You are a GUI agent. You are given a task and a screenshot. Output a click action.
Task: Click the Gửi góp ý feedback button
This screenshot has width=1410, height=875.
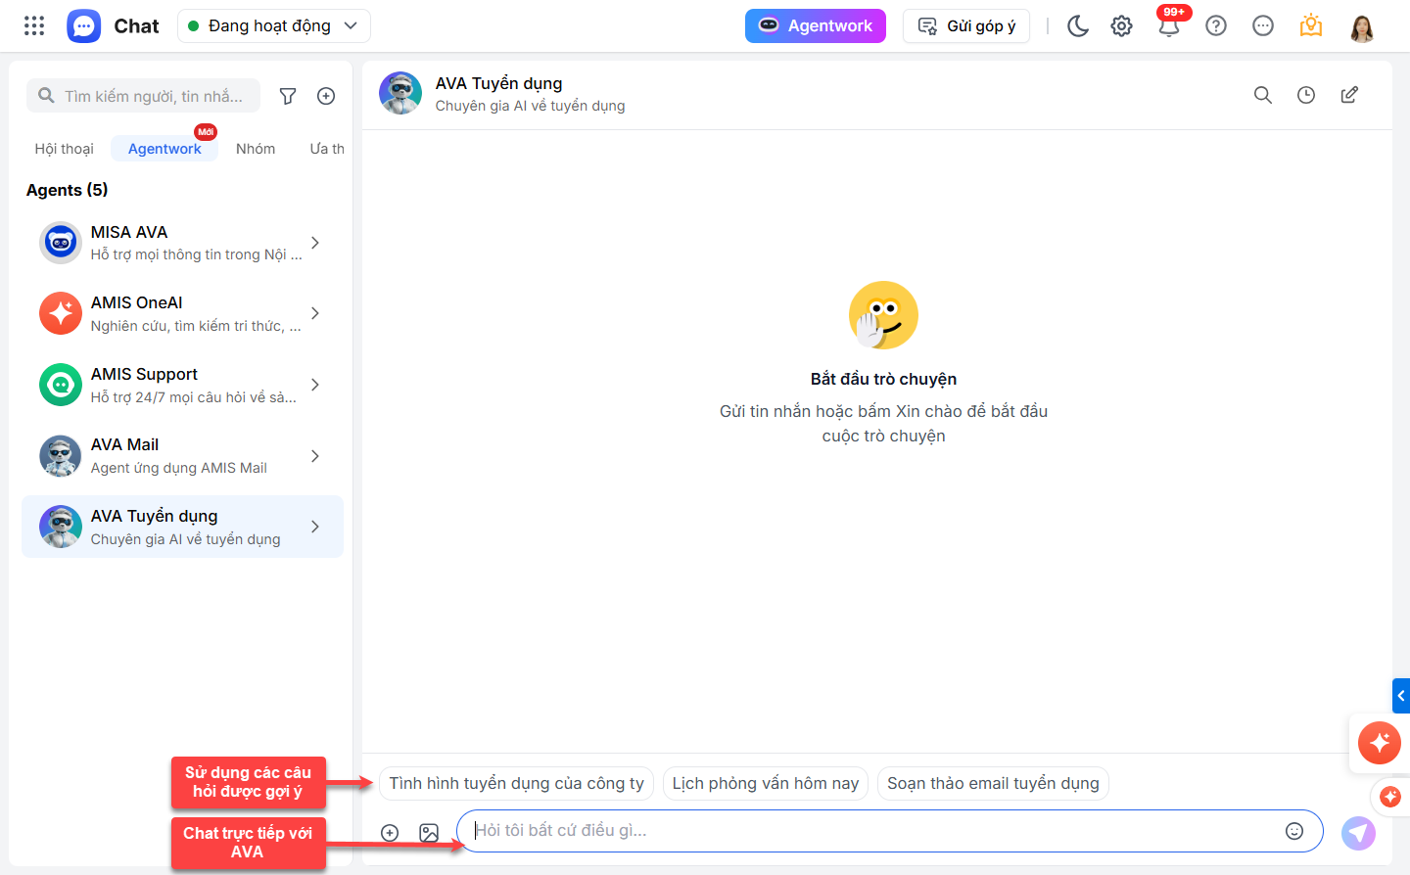[x=966, y=25]
